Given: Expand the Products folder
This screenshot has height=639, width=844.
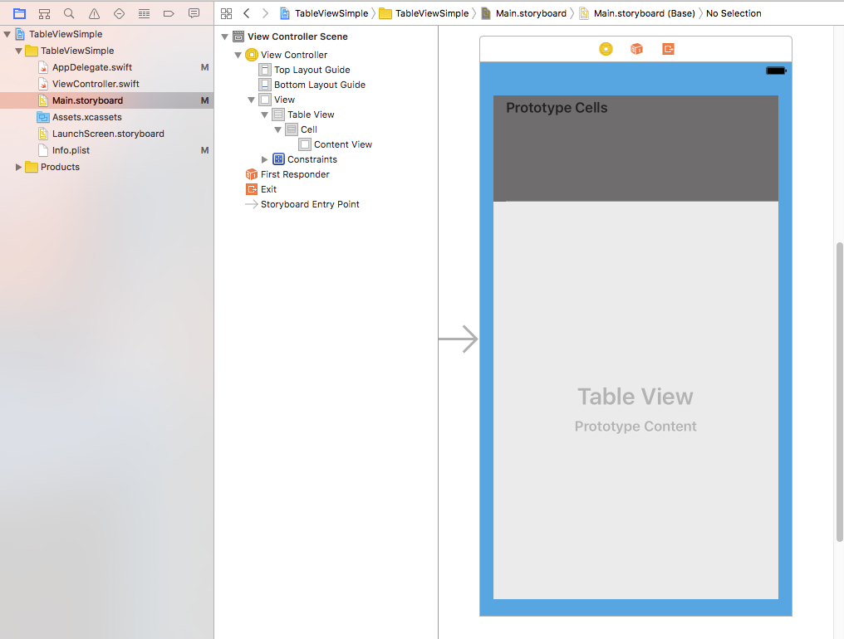Looking at the screenshot, I should click(18, 166).
